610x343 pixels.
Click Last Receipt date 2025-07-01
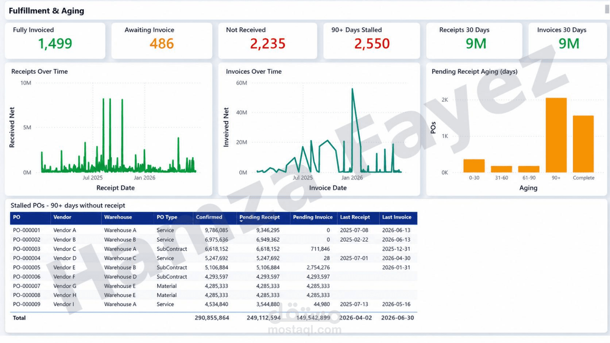point(354,258)
